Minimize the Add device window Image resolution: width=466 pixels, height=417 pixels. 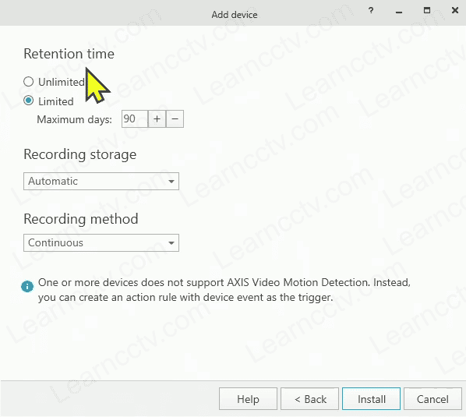pos(399,12)
